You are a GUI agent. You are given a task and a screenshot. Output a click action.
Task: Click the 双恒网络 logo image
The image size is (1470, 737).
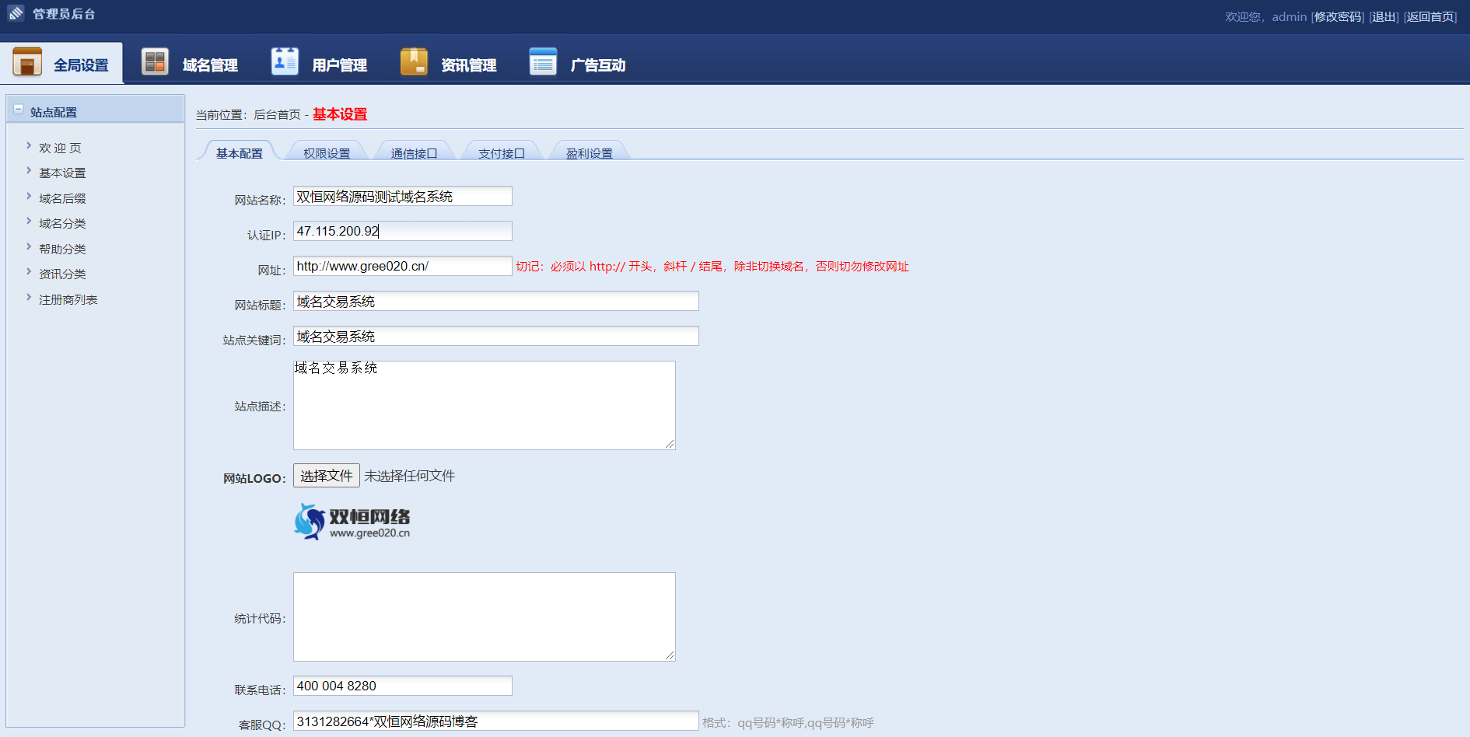point(352,522)
